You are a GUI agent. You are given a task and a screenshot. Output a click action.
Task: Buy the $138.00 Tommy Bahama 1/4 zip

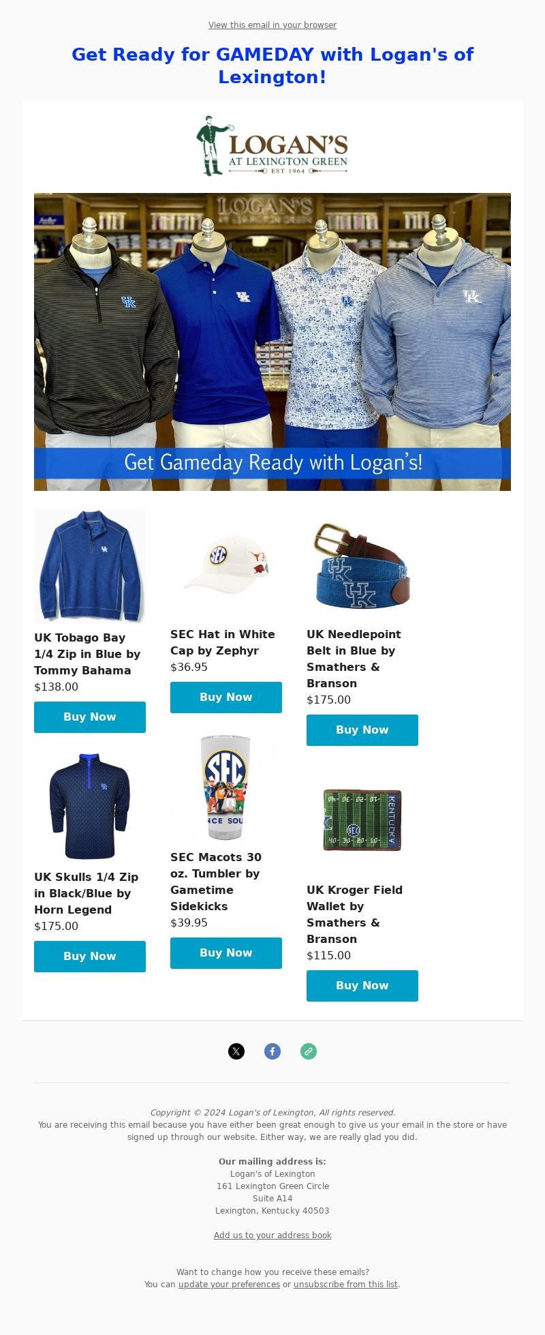90,717
